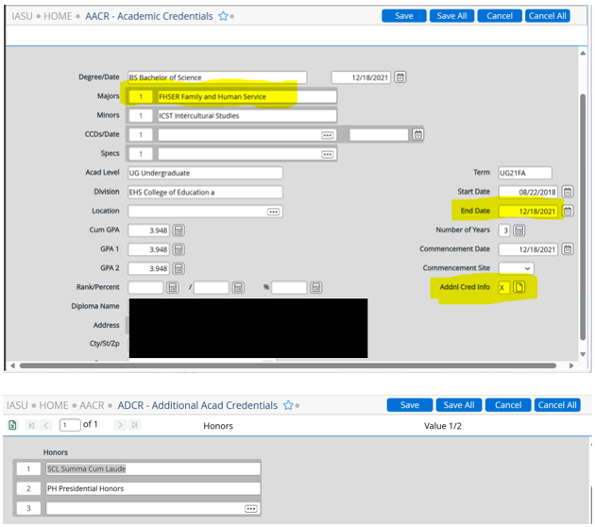
Task: Click calculator icon beside GPA 2
Action: coord(178,268)
